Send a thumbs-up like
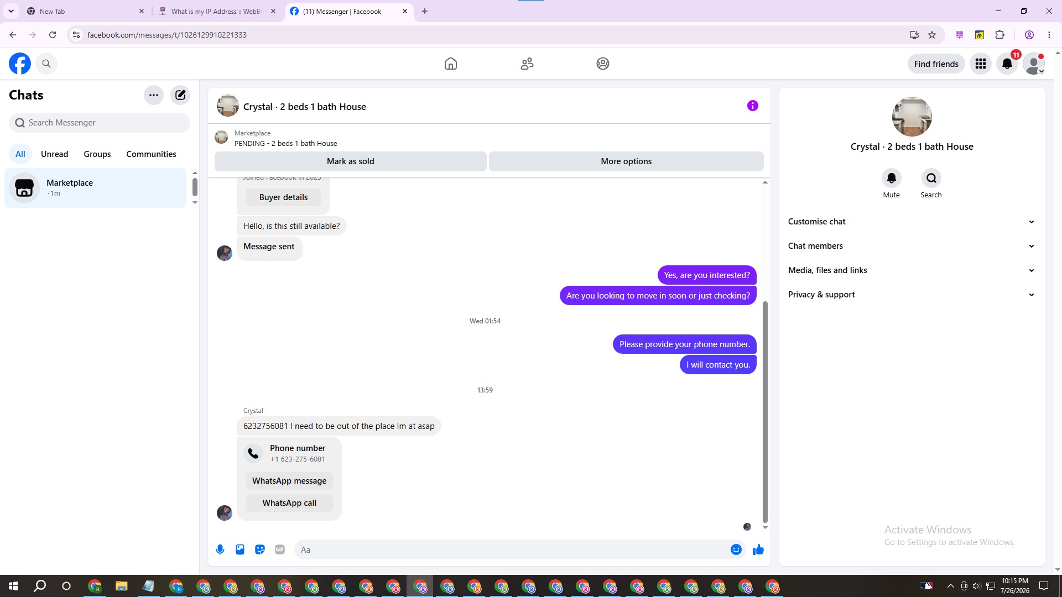The width and height of the screenshot is (1062, 597). pyautogui.click(x=758, y=549)
